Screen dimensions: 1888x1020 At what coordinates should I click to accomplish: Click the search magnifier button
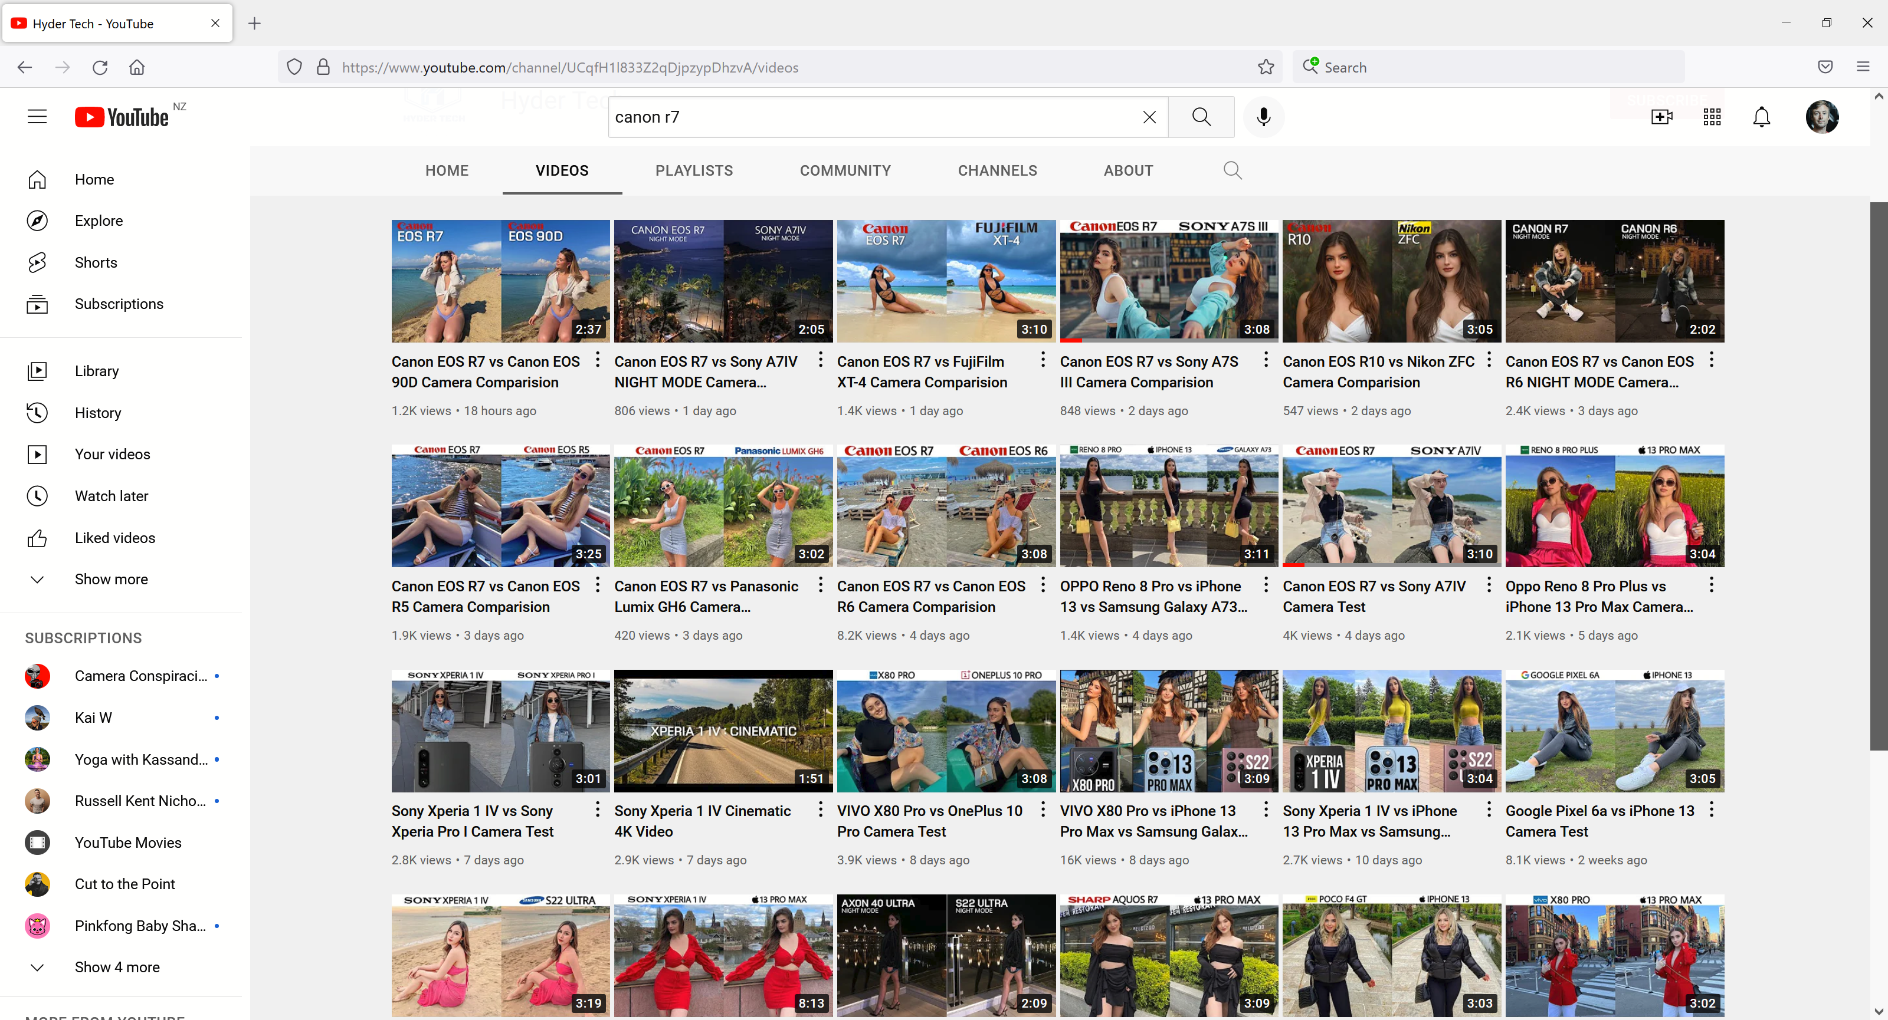pos(1201,117)
